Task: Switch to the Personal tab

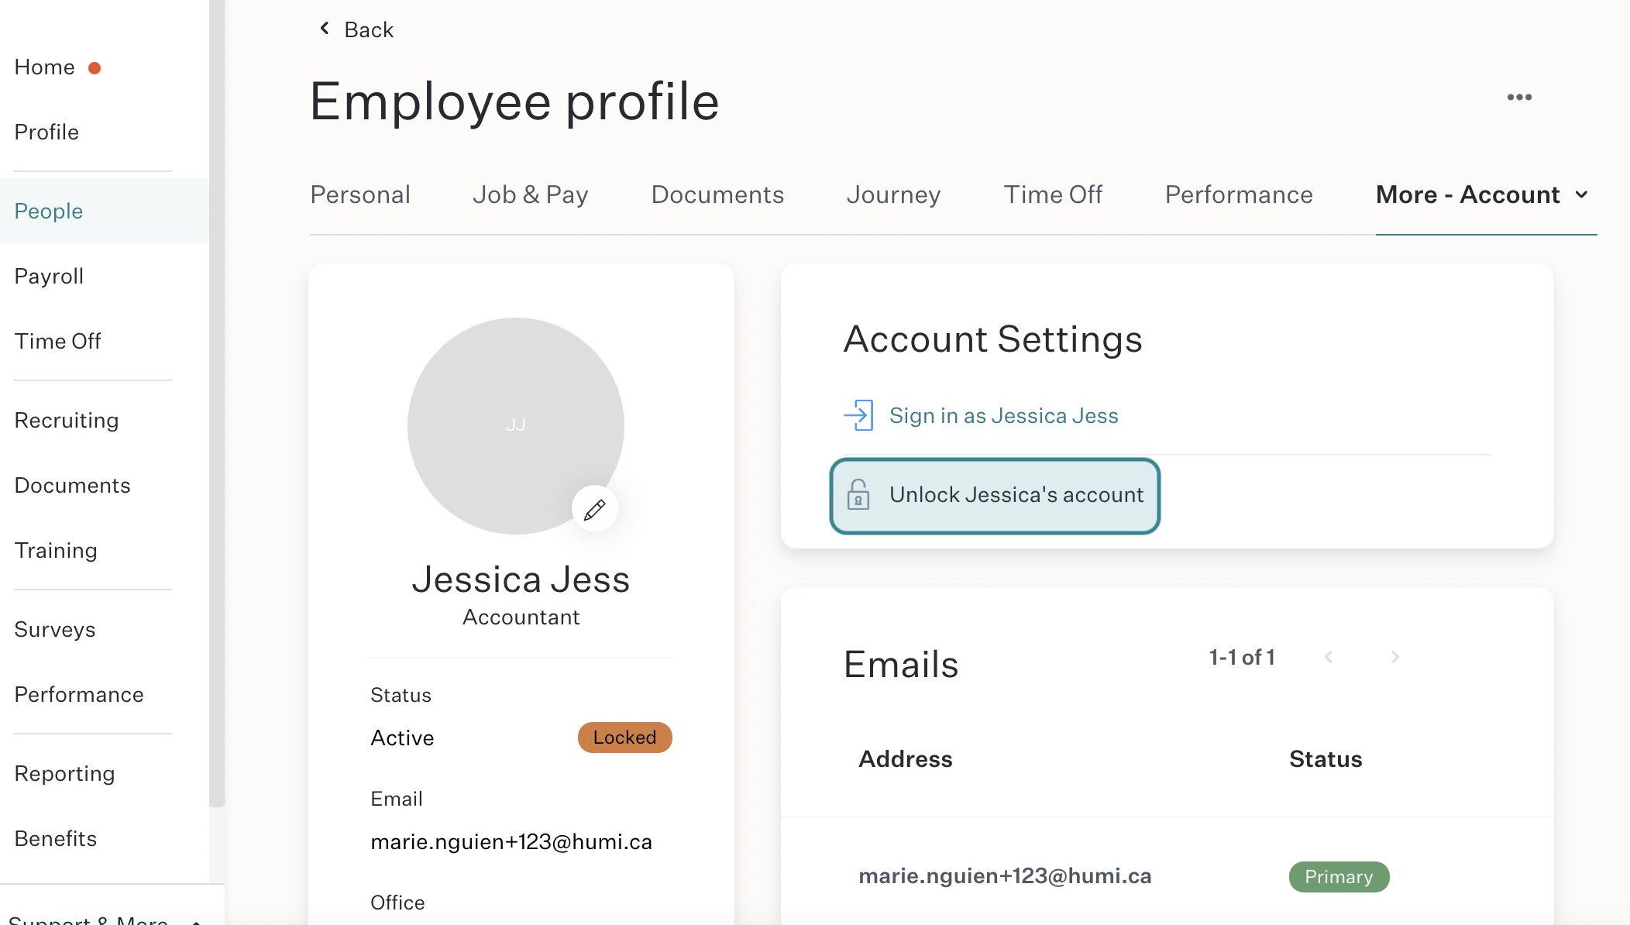Action: click(360, 194)
